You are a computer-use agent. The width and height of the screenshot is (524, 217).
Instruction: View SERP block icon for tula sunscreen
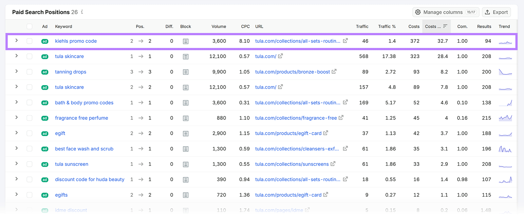pyautogui.click(x=186, y=164)
